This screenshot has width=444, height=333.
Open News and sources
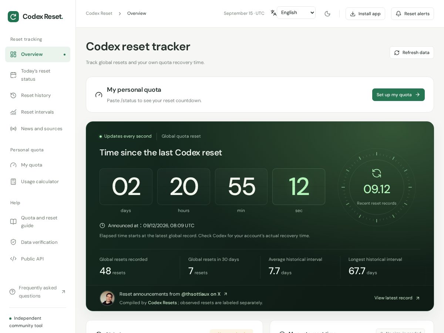(x=38, y=129)
